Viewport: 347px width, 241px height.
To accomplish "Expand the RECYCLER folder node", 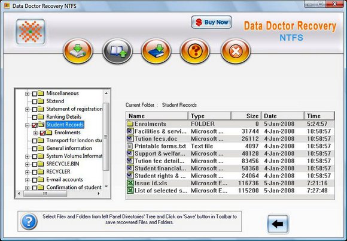I will tap(27, 172).
